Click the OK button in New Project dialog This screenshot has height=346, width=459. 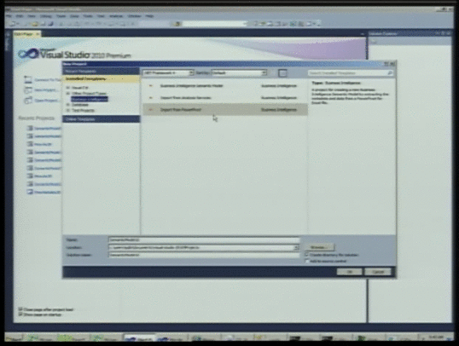point(349,272)
